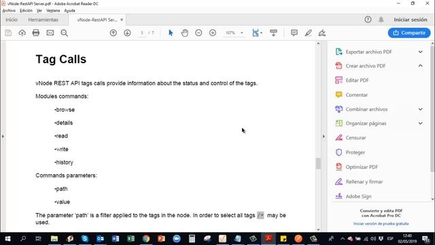Collapse the right tools pane arrow
This screenshot has width=435, height=245.
point(324,136)
